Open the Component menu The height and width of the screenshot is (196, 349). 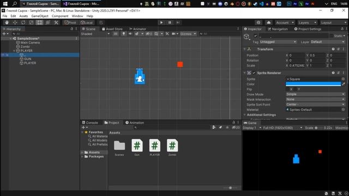(60, 16)
